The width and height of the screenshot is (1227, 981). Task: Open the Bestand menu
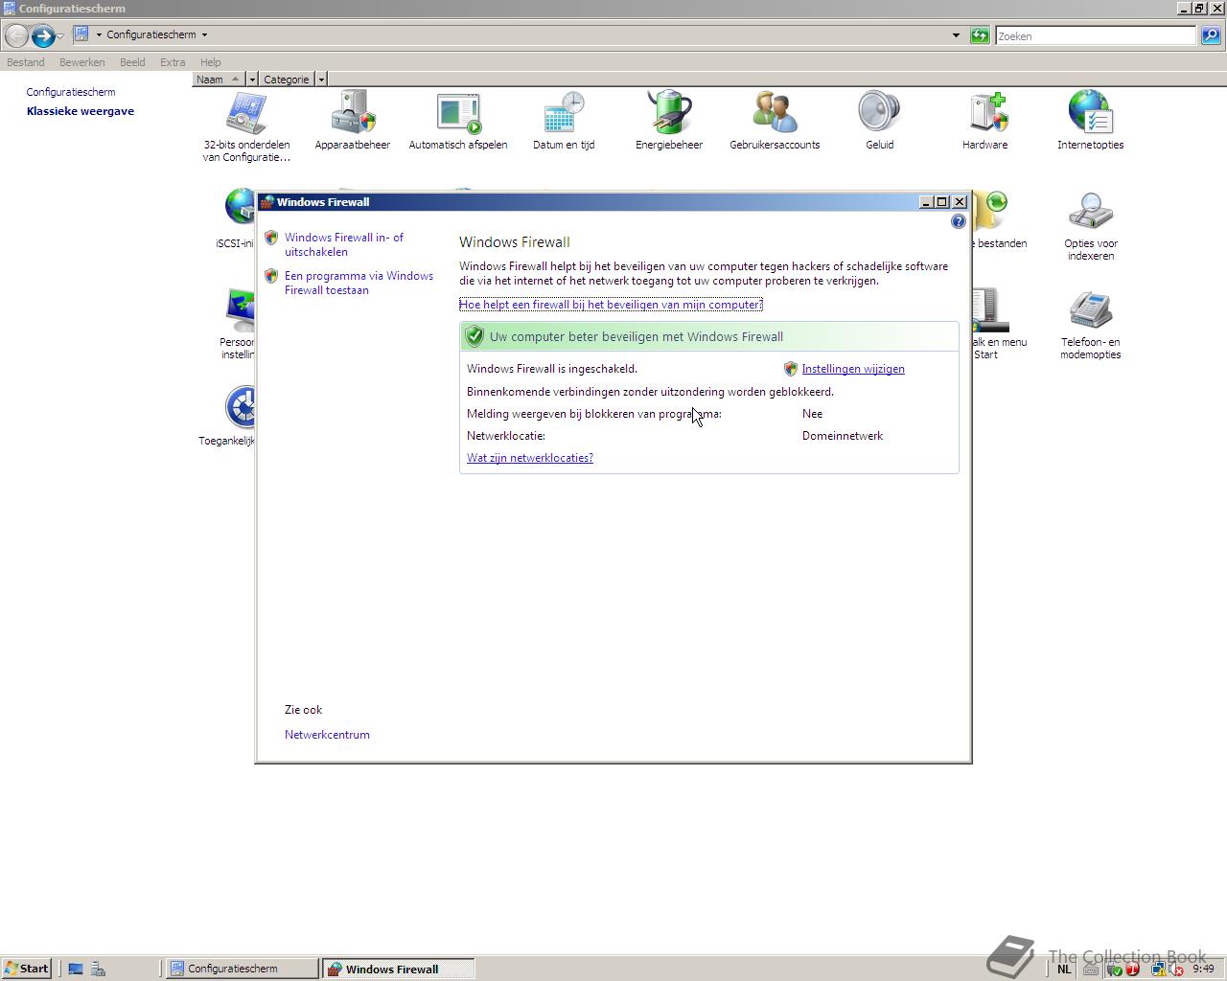tap(26, 62)
